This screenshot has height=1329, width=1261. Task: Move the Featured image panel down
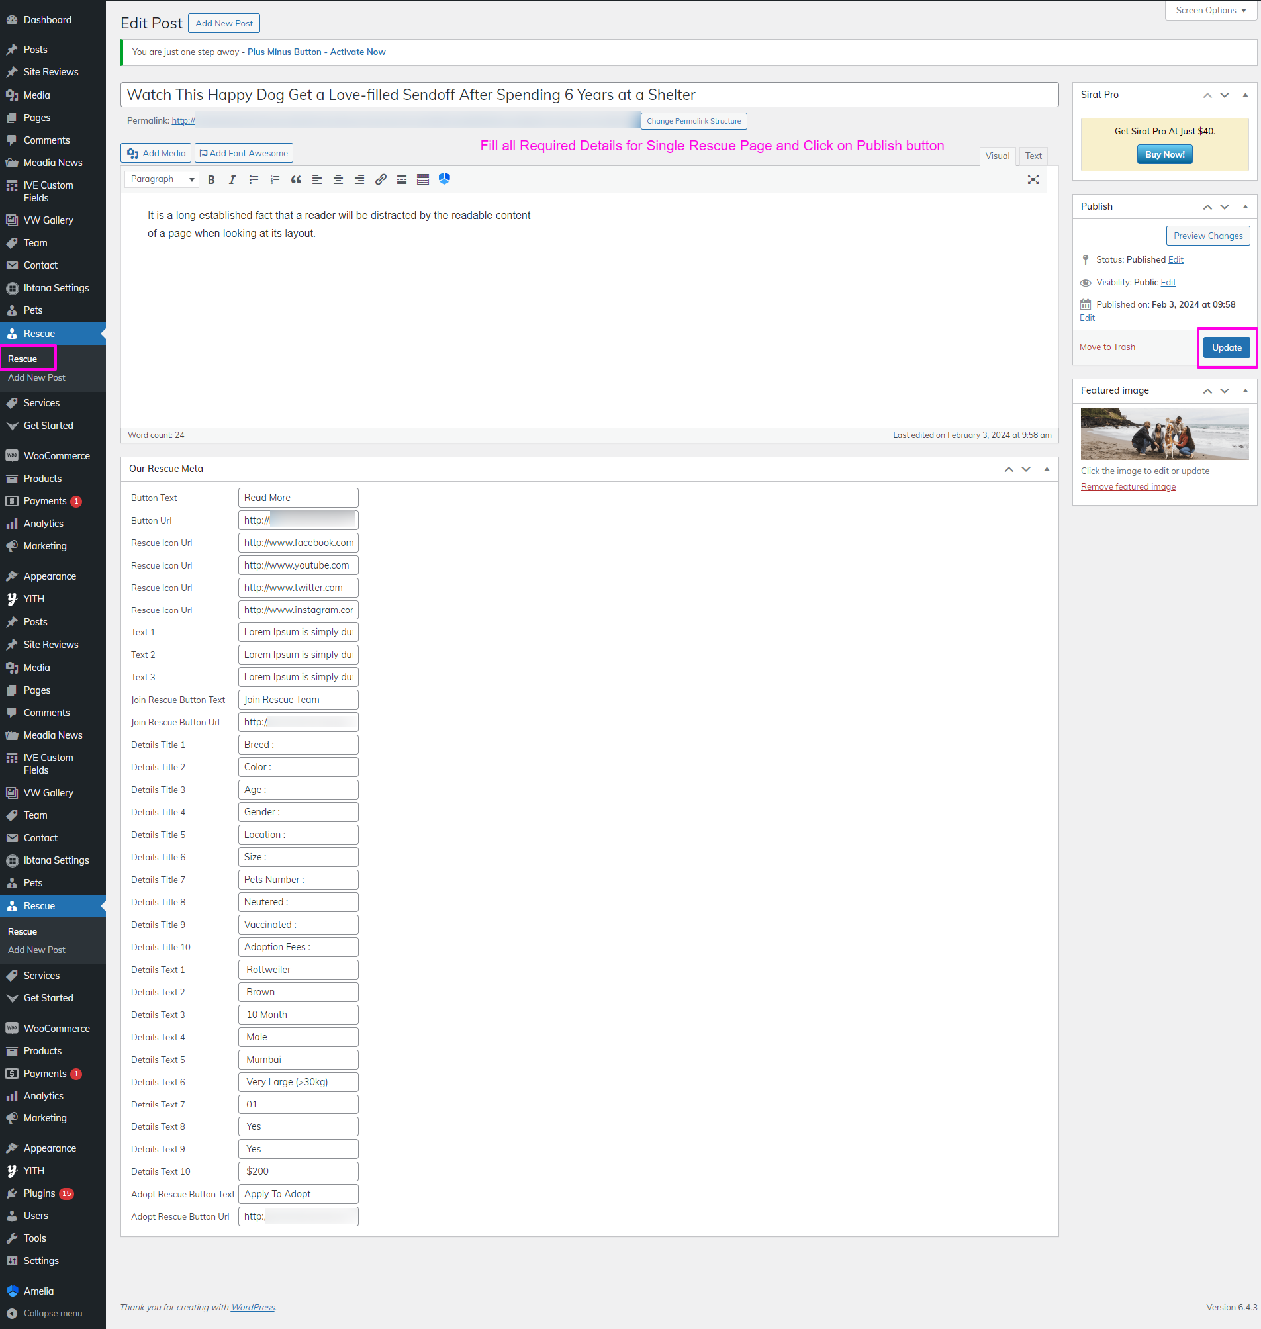tap(1224, 391)
